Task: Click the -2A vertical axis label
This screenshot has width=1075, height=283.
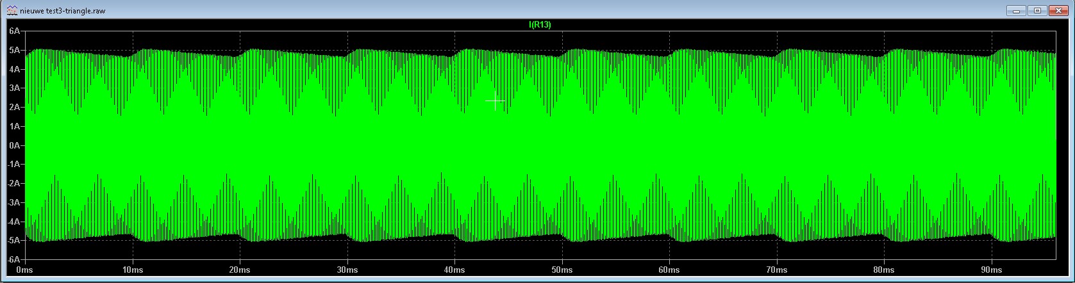Action: 13,184
